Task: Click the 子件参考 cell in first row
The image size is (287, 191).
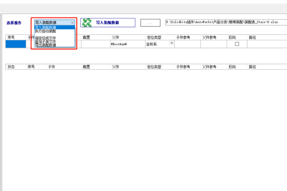Action: coord(188,44)
